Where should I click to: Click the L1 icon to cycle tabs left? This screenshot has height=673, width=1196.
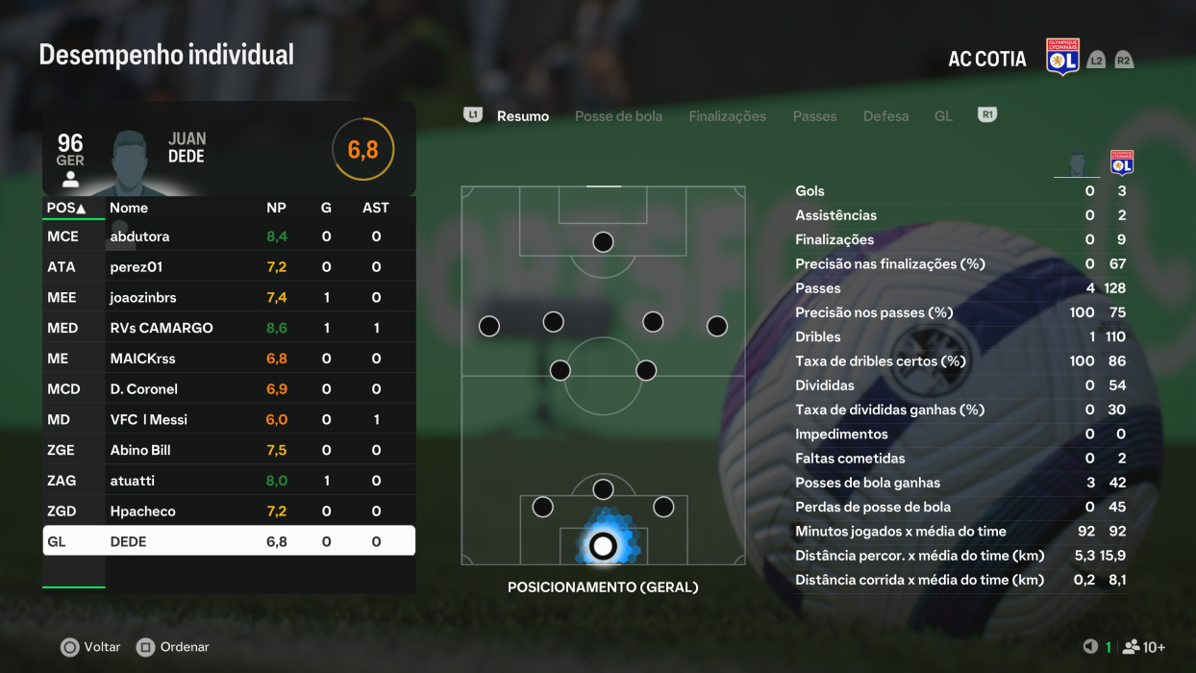471,113
